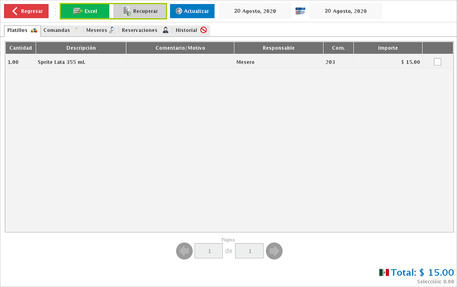The image size is (457, 287).
Task: Open the Historial tab
Action: coord(187,30)
